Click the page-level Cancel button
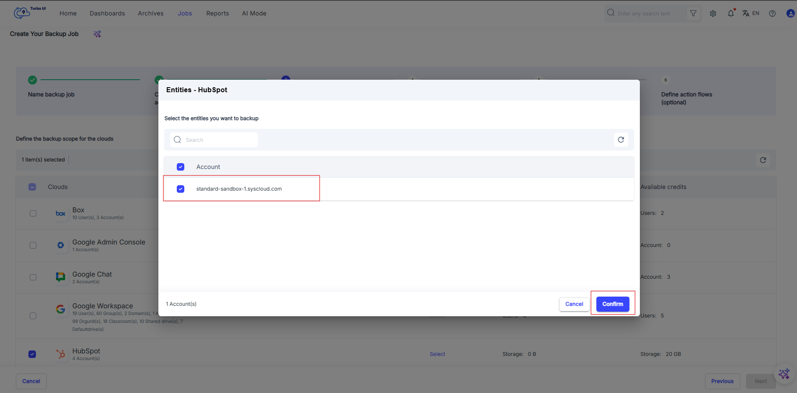This screenshot has width=797, height=393. [x=31, y=381]
